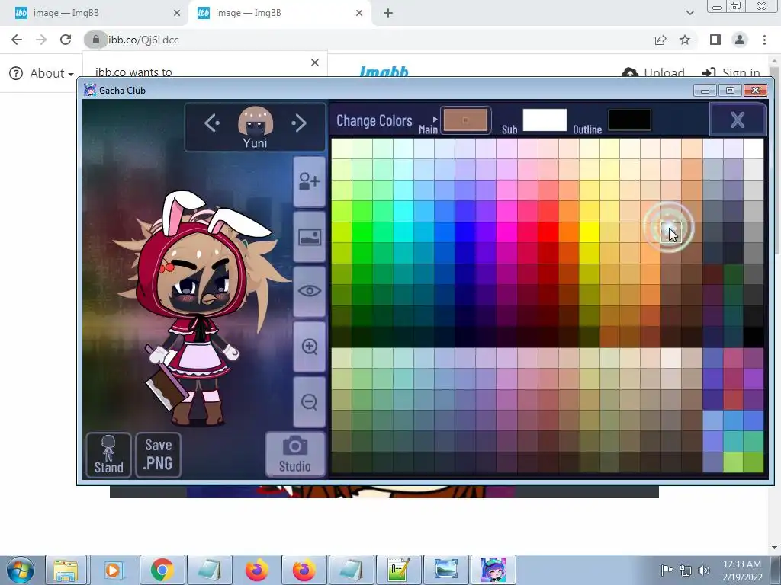This screenshot has height=585, width=781.
Task: Open Chrome profile avatar
Action: click(x=740, y=40)
